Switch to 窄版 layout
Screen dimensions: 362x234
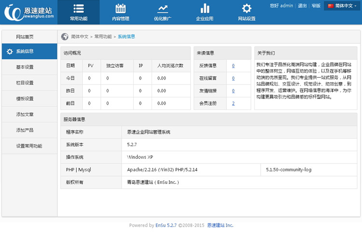pyautogui.click(x=316, y=6)
